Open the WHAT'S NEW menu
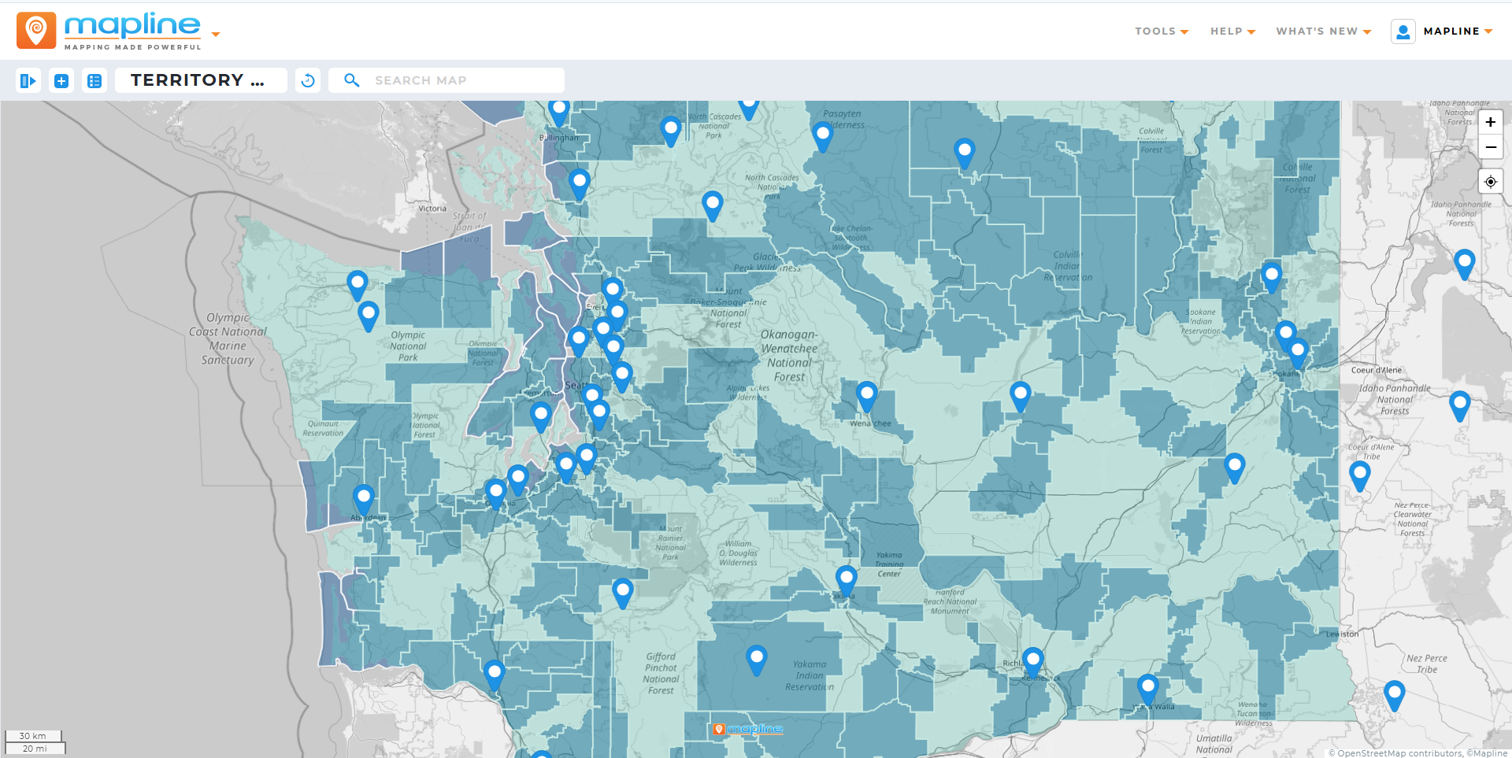The image size is (1512, 758). (1324, 31)
